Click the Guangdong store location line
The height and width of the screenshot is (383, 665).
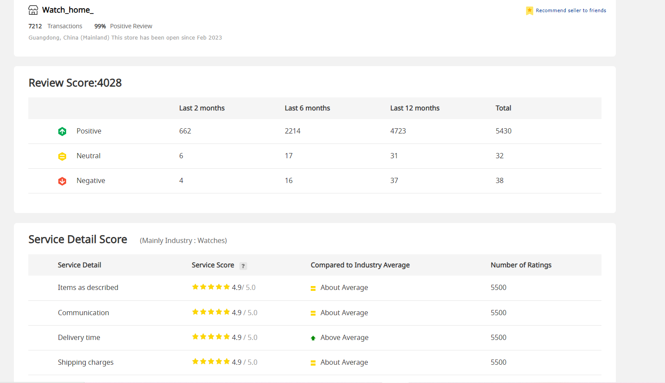125,38
